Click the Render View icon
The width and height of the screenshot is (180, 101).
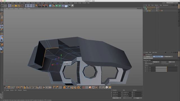point(40,6)
